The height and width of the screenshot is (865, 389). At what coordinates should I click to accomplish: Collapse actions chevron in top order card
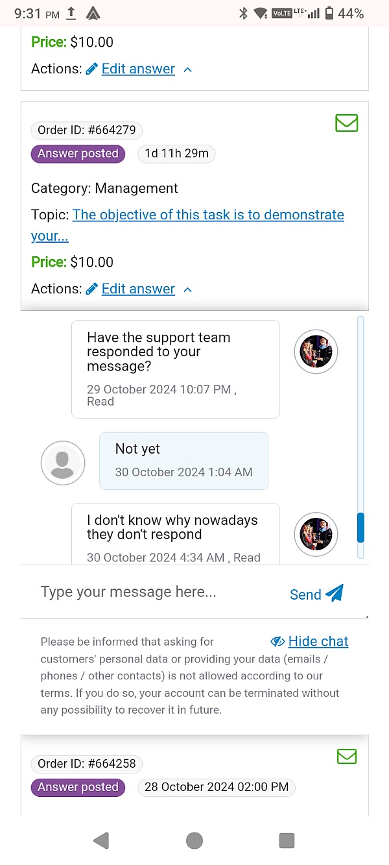pyautogui.click(x=188, y=69)
